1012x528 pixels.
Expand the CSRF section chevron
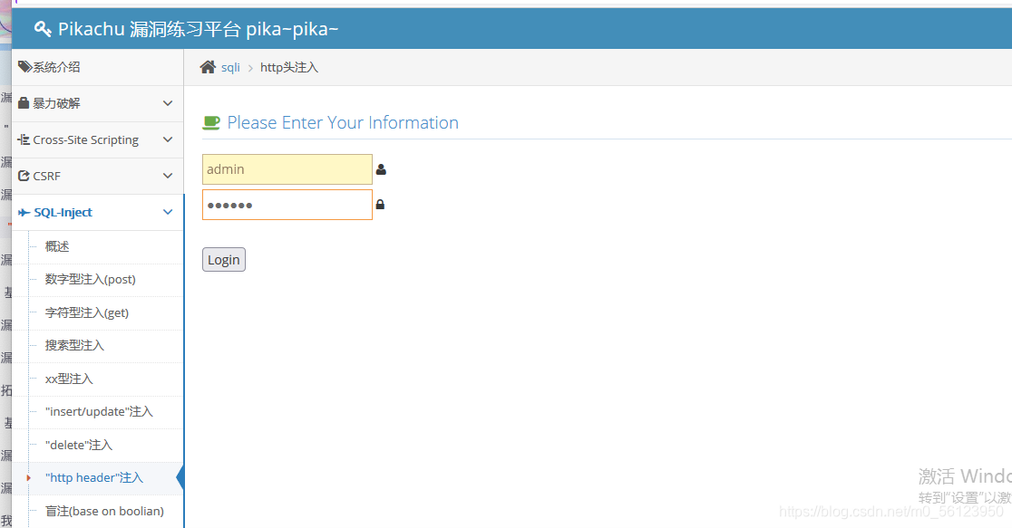click(168, 176)
